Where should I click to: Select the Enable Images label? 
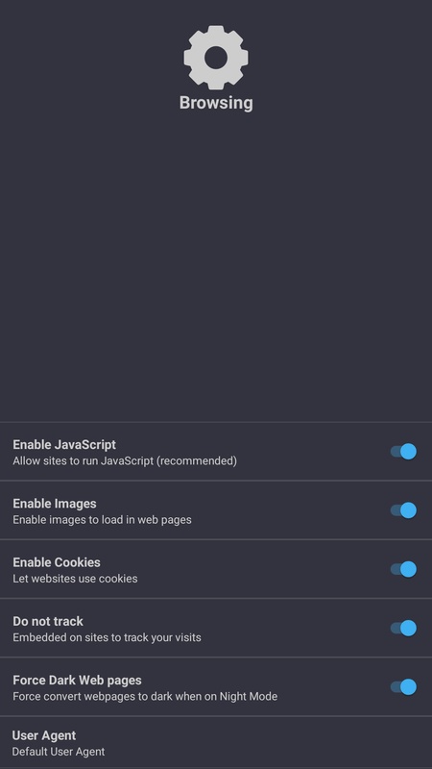55,504
